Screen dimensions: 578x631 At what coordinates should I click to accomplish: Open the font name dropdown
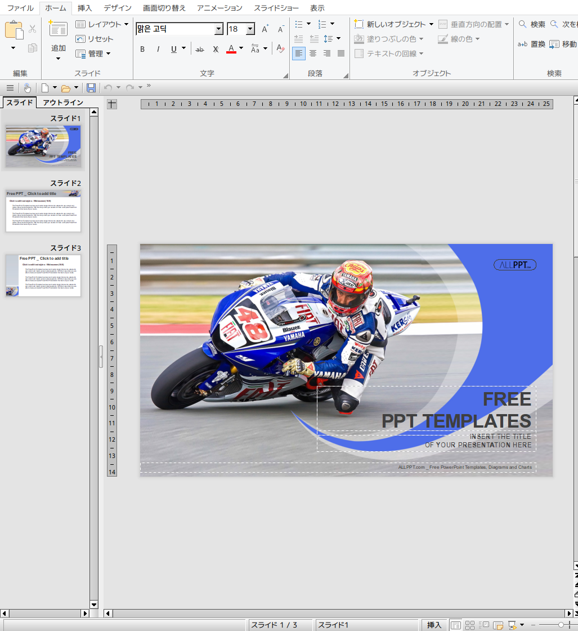(219, 29)
